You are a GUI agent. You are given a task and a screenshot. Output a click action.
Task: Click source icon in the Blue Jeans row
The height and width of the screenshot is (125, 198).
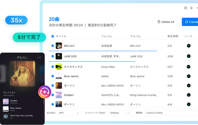(x=189, y=76)
